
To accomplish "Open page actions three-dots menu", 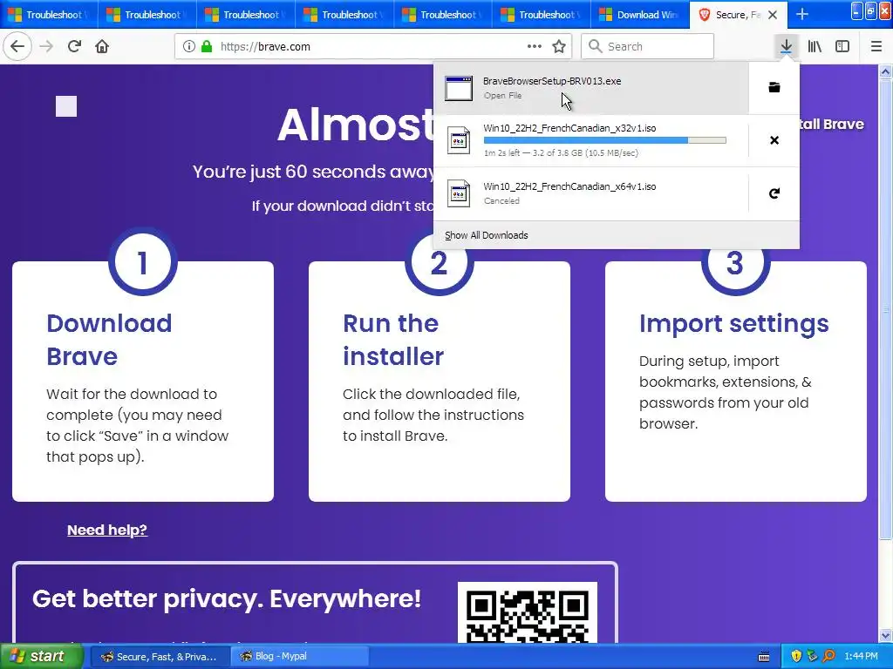I will (x=535, y=46).
